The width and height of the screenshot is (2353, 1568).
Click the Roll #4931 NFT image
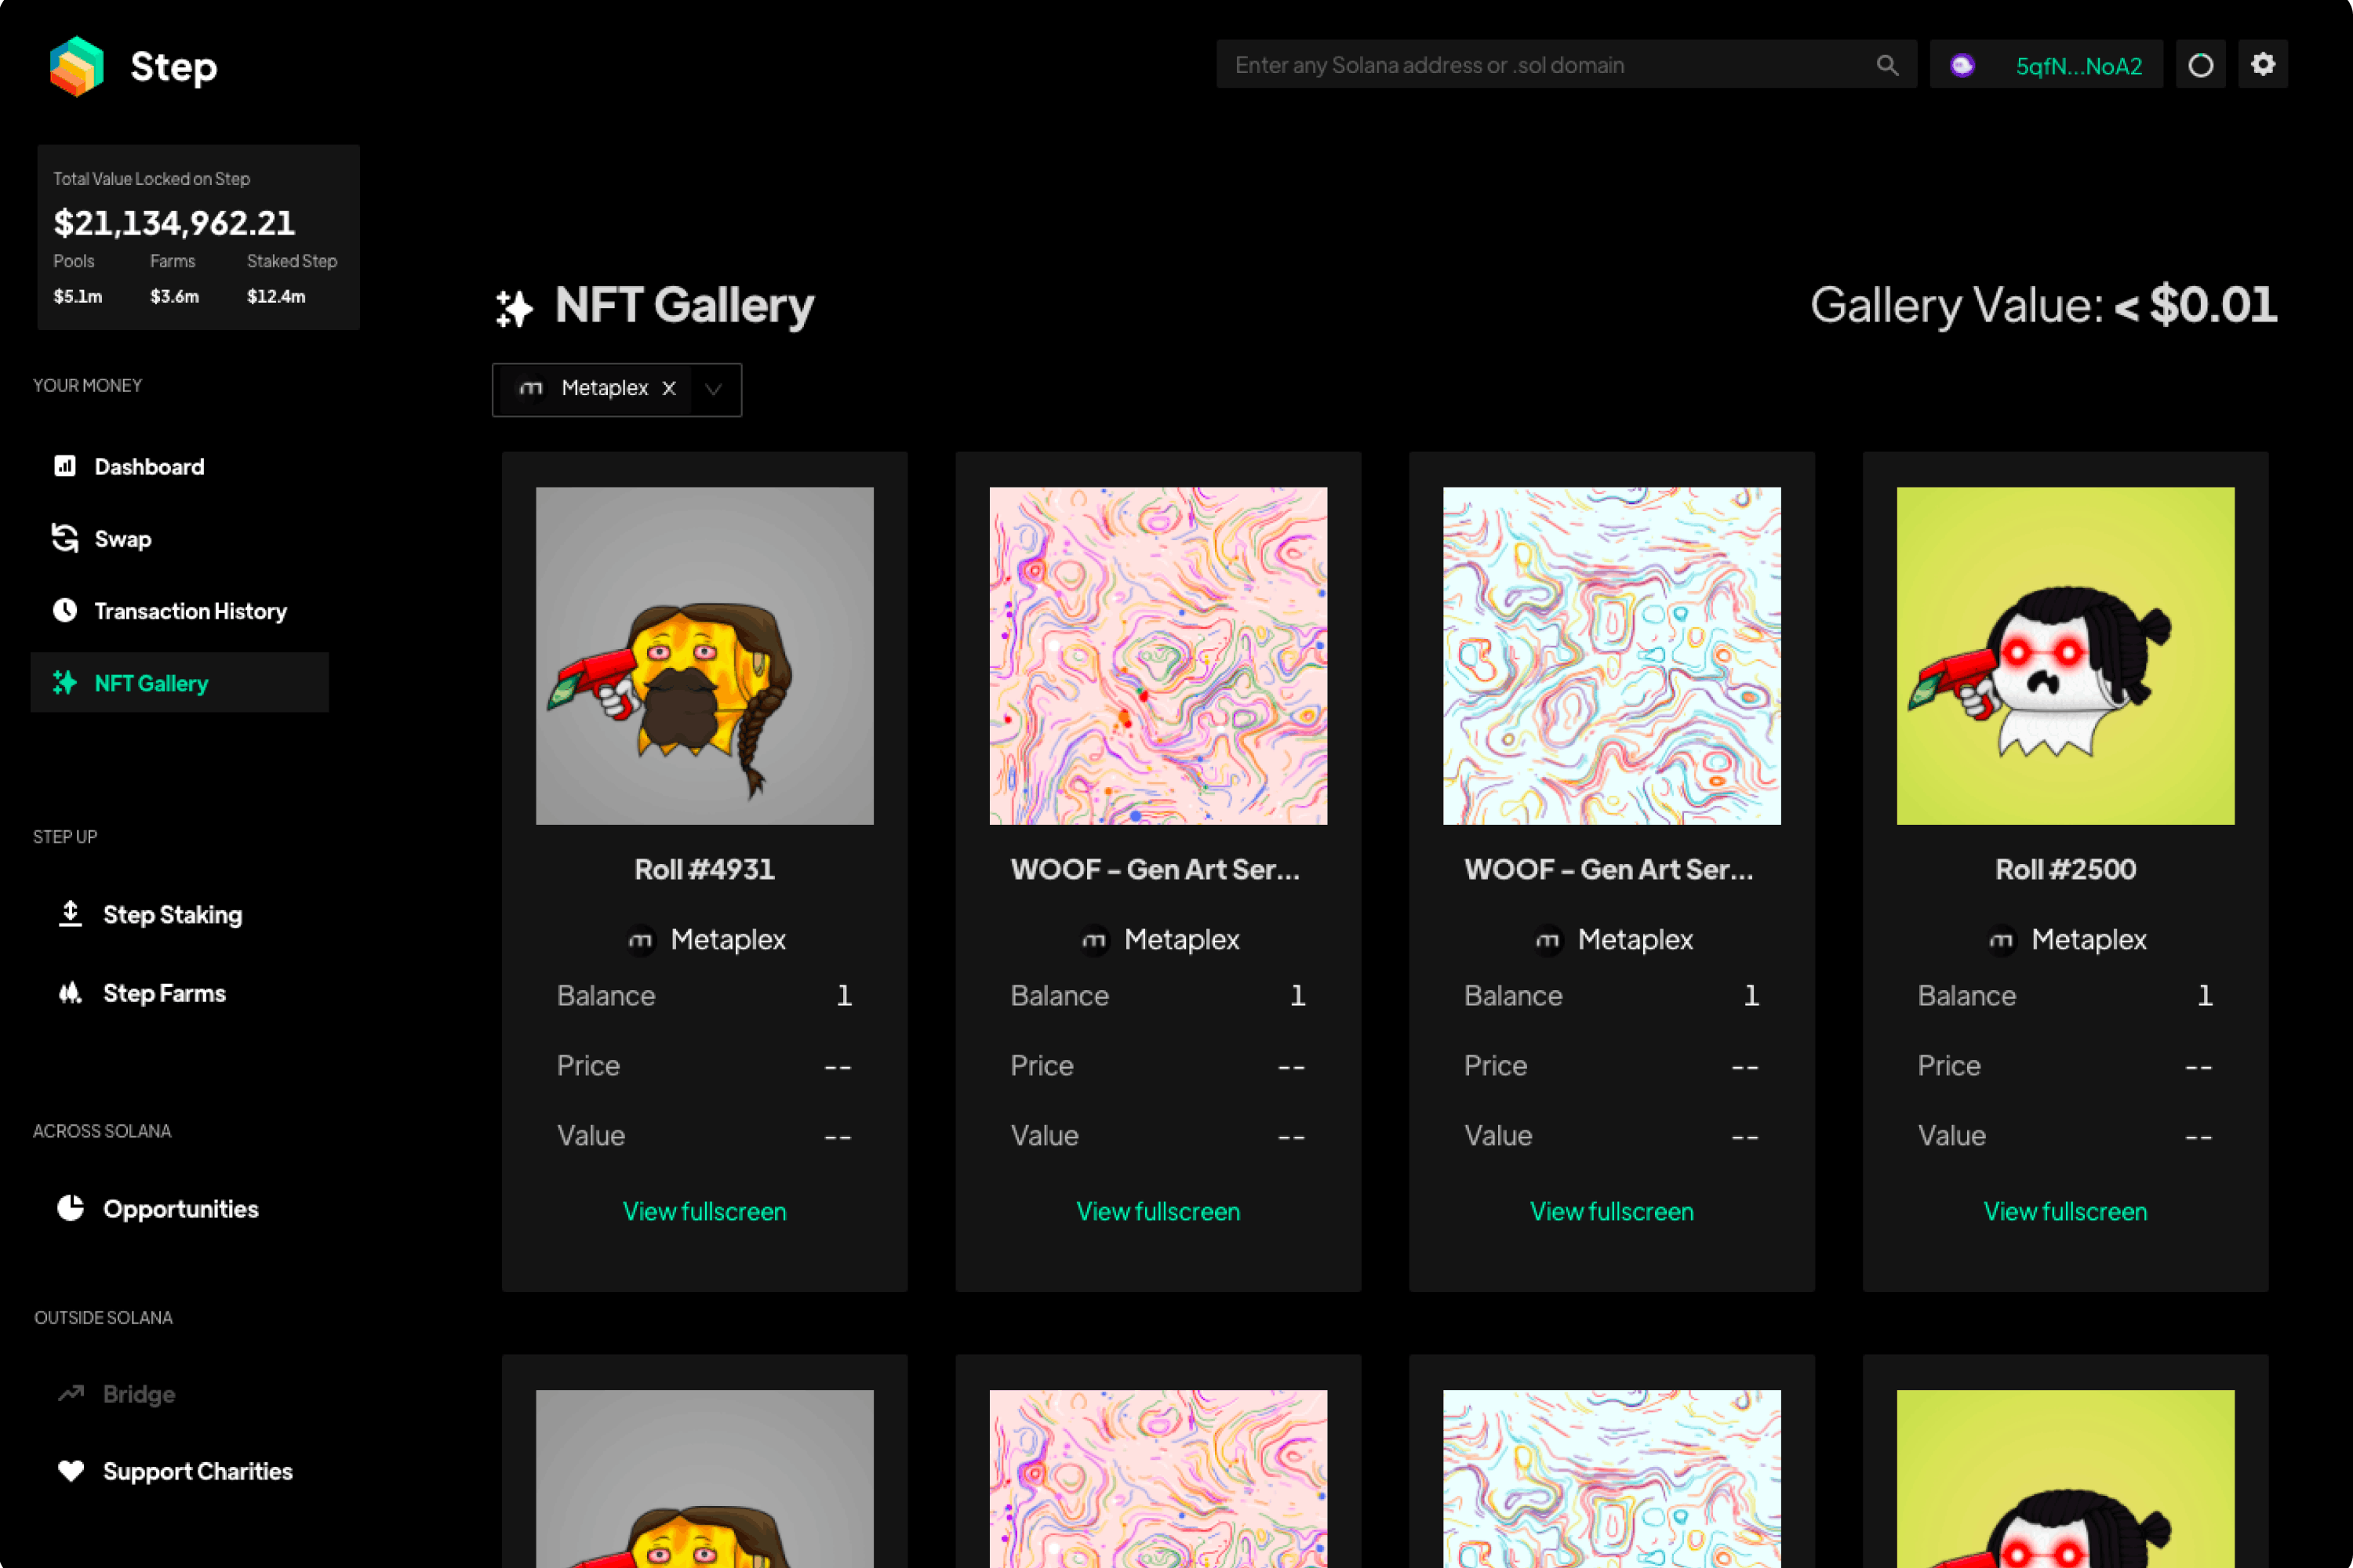[x=704, y=655]
